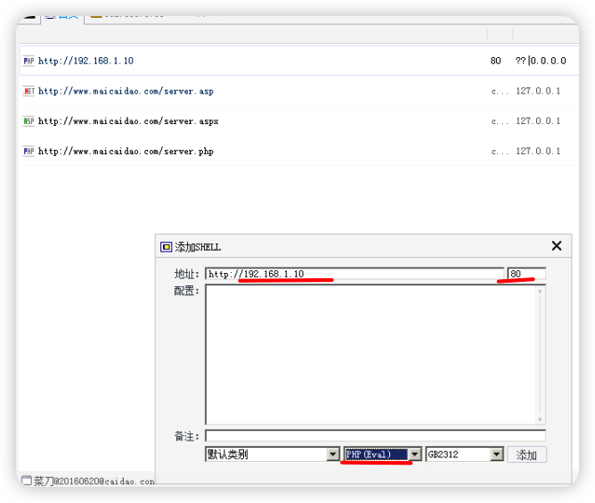
Task: Click the ASP icon beside server.aspx entry
Action: [x=29, y=121]
